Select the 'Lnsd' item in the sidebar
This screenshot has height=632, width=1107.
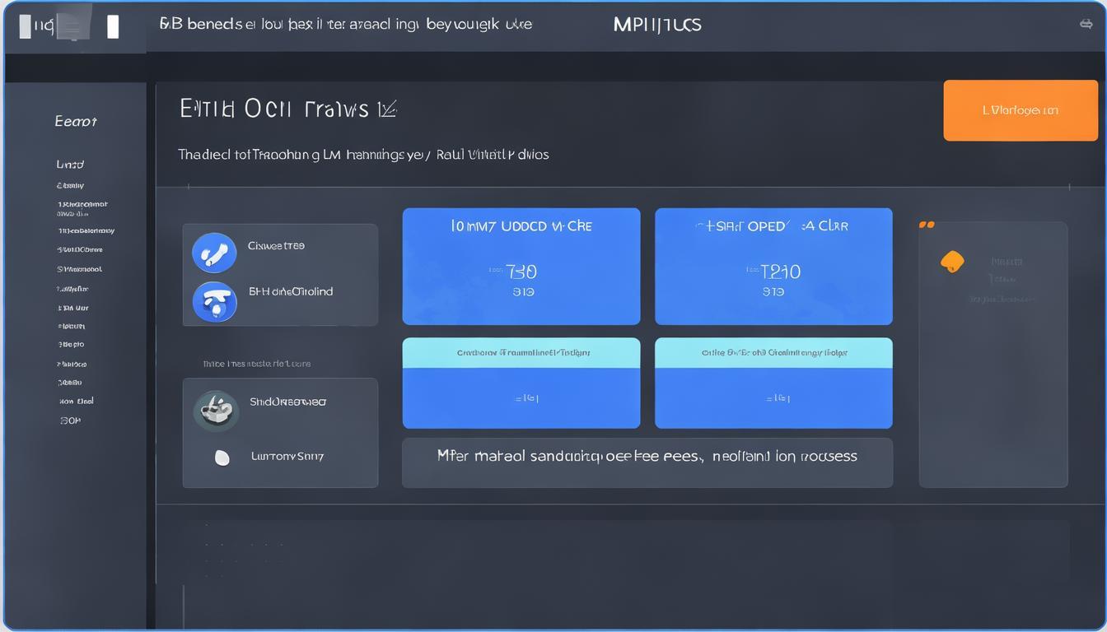click(70, 165)
